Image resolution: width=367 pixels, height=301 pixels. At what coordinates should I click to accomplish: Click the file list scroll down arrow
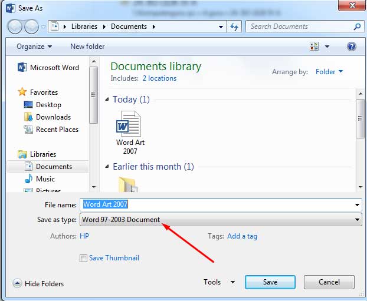click(x=361, y=187)
